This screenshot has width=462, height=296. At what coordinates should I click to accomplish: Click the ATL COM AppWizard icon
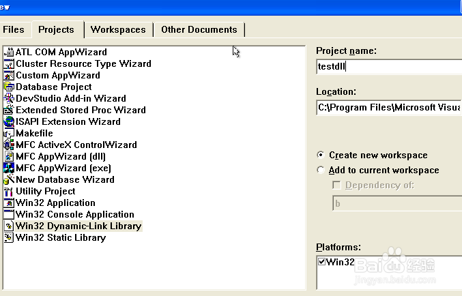(x=9, y=52)
